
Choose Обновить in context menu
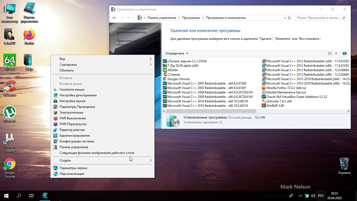[x=102, y=70]
